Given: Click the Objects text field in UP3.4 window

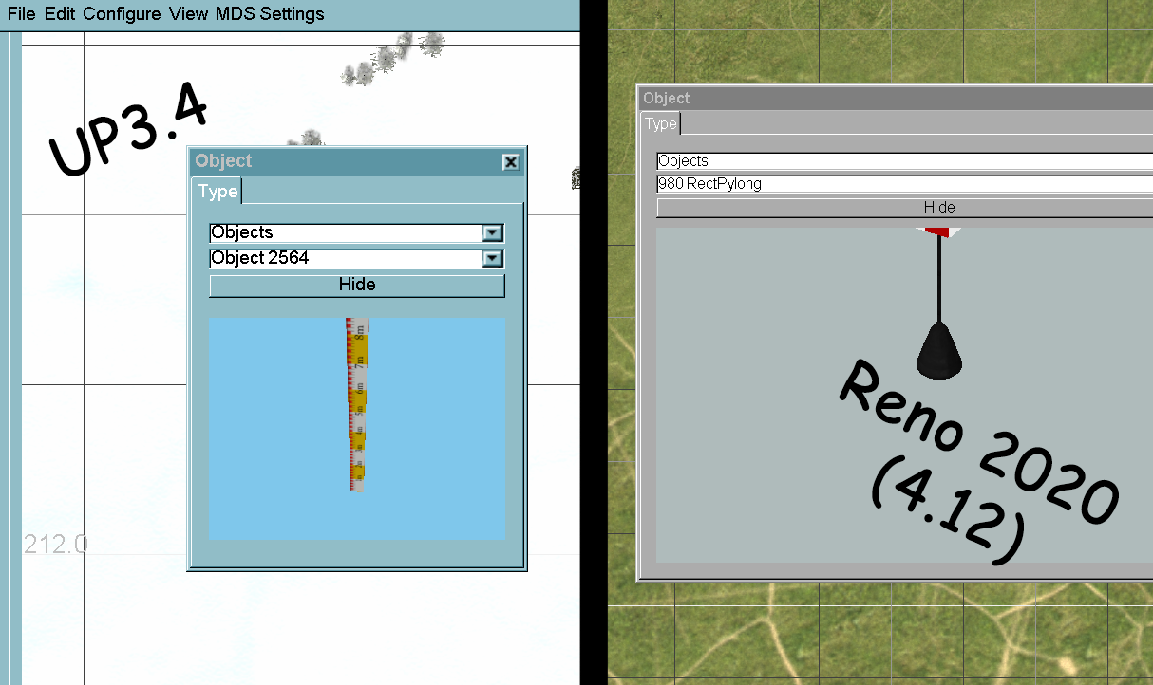Looking at the screenshot, I should tap(346, 232).
